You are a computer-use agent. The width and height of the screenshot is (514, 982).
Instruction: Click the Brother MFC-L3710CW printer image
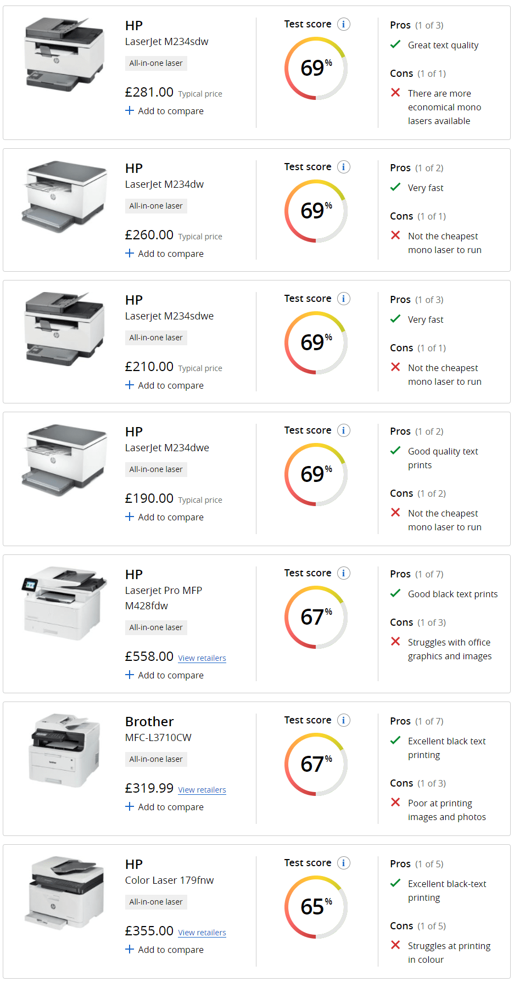coord(65,750)
